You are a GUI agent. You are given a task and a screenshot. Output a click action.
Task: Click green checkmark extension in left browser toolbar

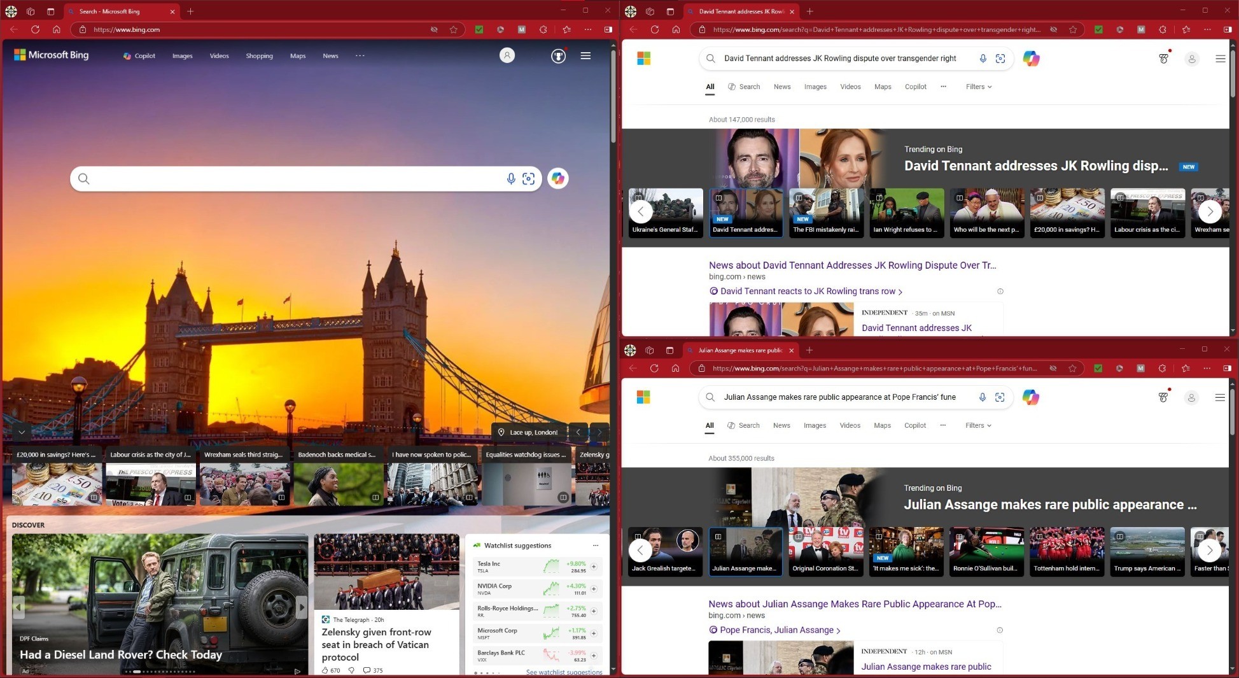479,29
